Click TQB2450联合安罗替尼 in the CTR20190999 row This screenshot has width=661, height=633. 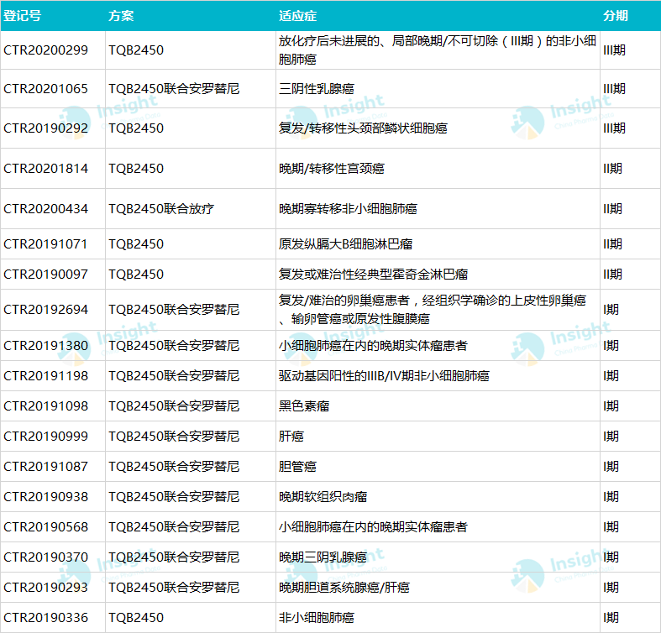pos(174,437)
